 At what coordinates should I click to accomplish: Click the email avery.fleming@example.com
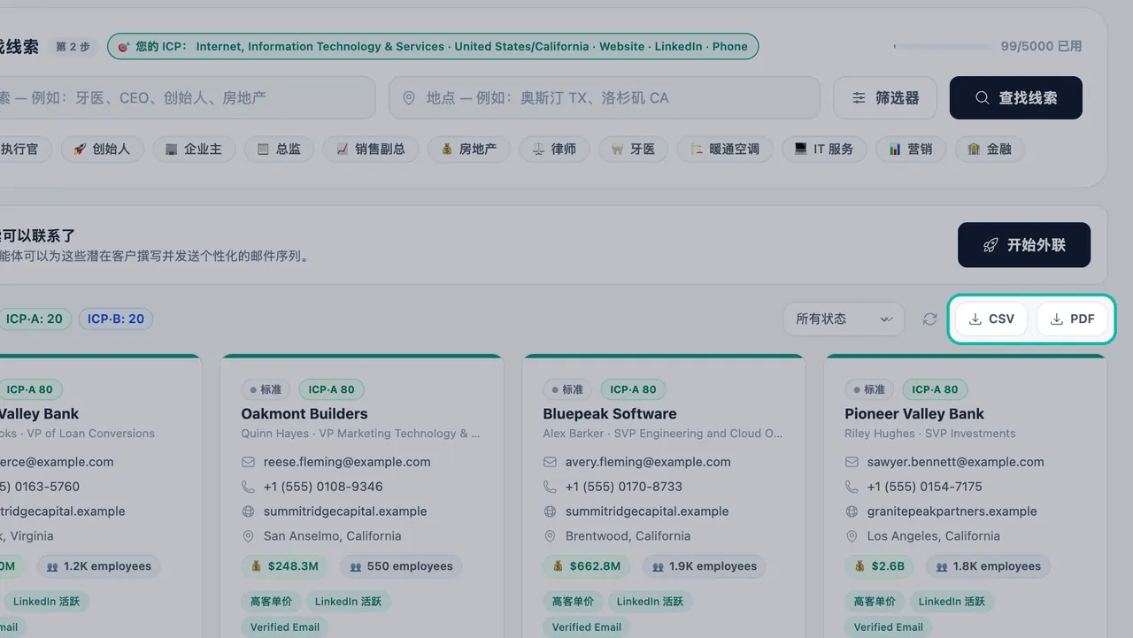click(648, 462)
